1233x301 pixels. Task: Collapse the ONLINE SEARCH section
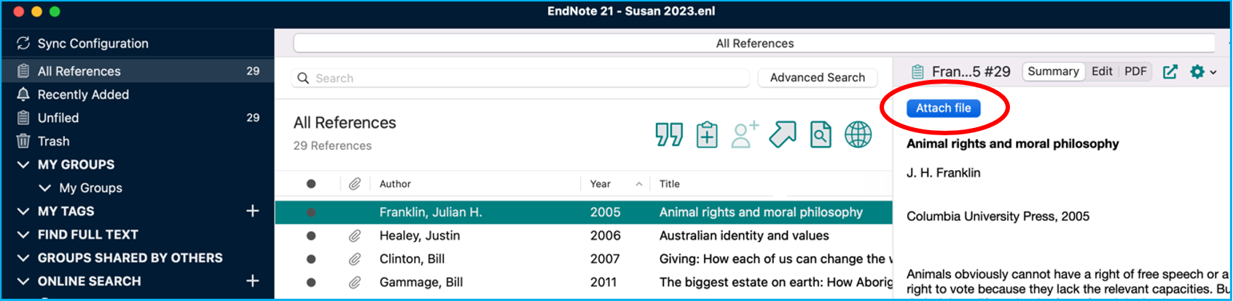coord(23,281)
